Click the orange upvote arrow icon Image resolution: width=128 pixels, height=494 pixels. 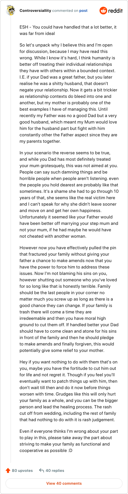(8, 471)
